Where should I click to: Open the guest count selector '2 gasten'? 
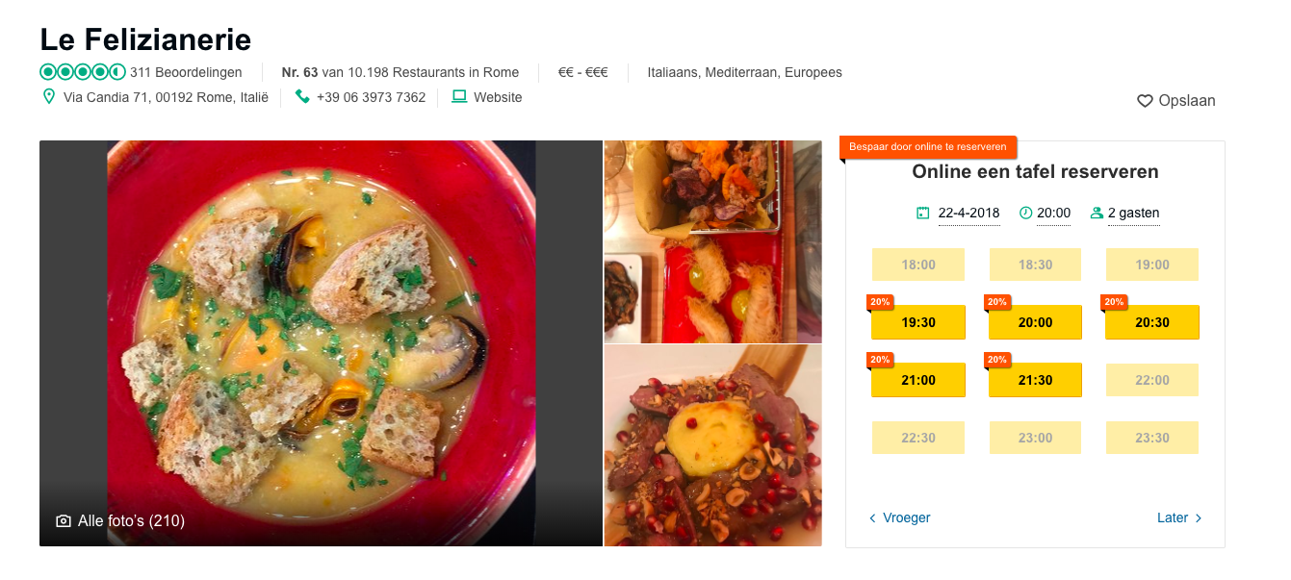coord(1133,214)
